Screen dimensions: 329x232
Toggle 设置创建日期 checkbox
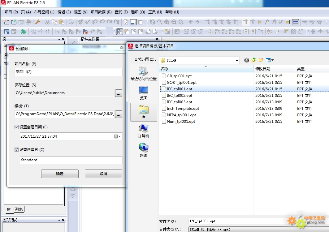pyautogui.click(x=17, y=127)
